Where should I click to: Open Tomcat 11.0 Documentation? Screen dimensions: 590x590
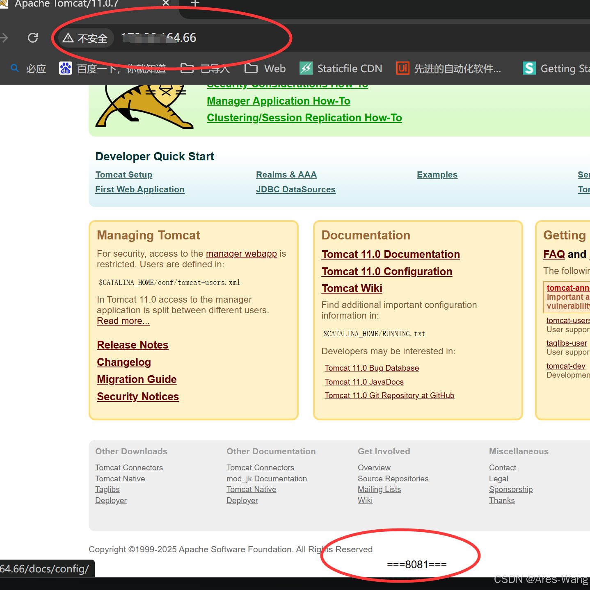[391, 254]
